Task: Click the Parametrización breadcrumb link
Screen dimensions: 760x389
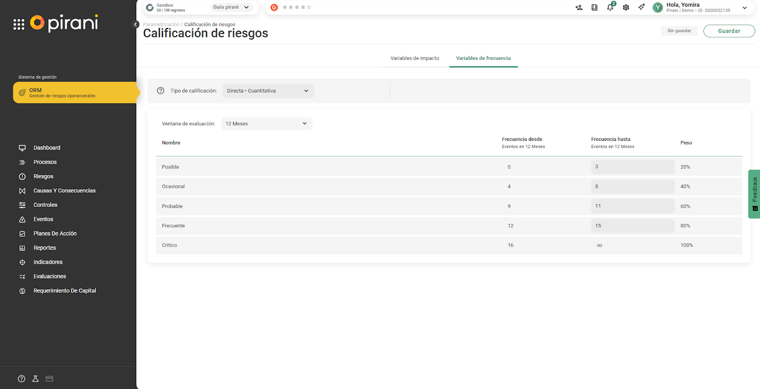Action: (161, 25)
